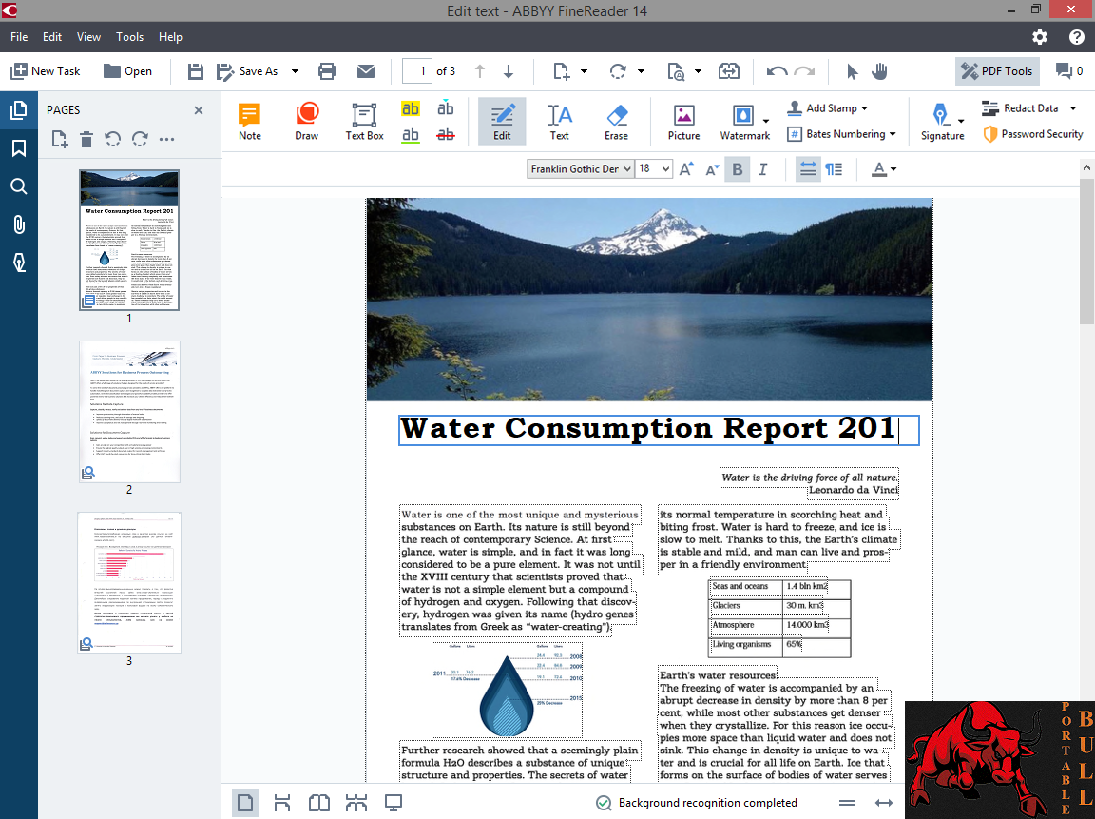Image resolution: width=1095 pixels, height=819 pixels.
Task: Select the Insert text markup tool
Action: 446,109
